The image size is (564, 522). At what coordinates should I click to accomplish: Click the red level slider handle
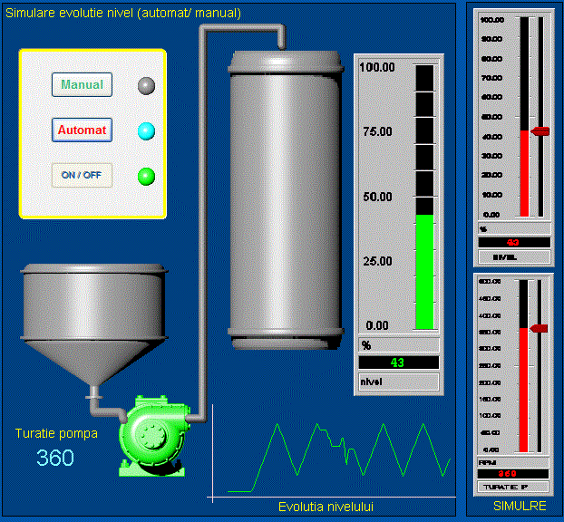pos(540,131)
